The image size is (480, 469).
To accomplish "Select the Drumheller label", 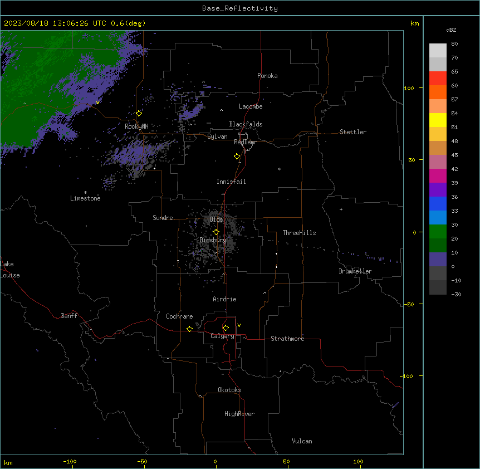I will click(355, 271).
